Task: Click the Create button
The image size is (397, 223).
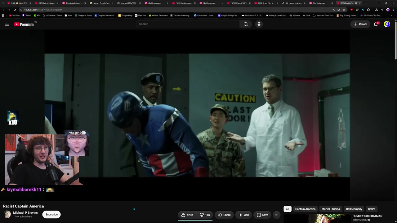Action: click(360, 24)
